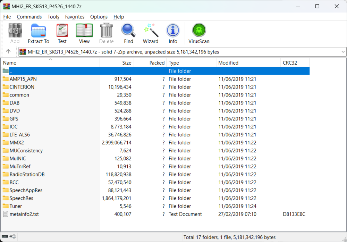Select the MUConsistency folder name

tap(26, 151)
